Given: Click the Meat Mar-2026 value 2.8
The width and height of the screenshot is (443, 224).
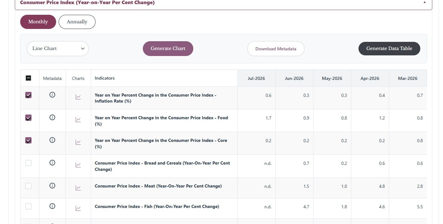Looking at the screenshot, I should [420, 186].
